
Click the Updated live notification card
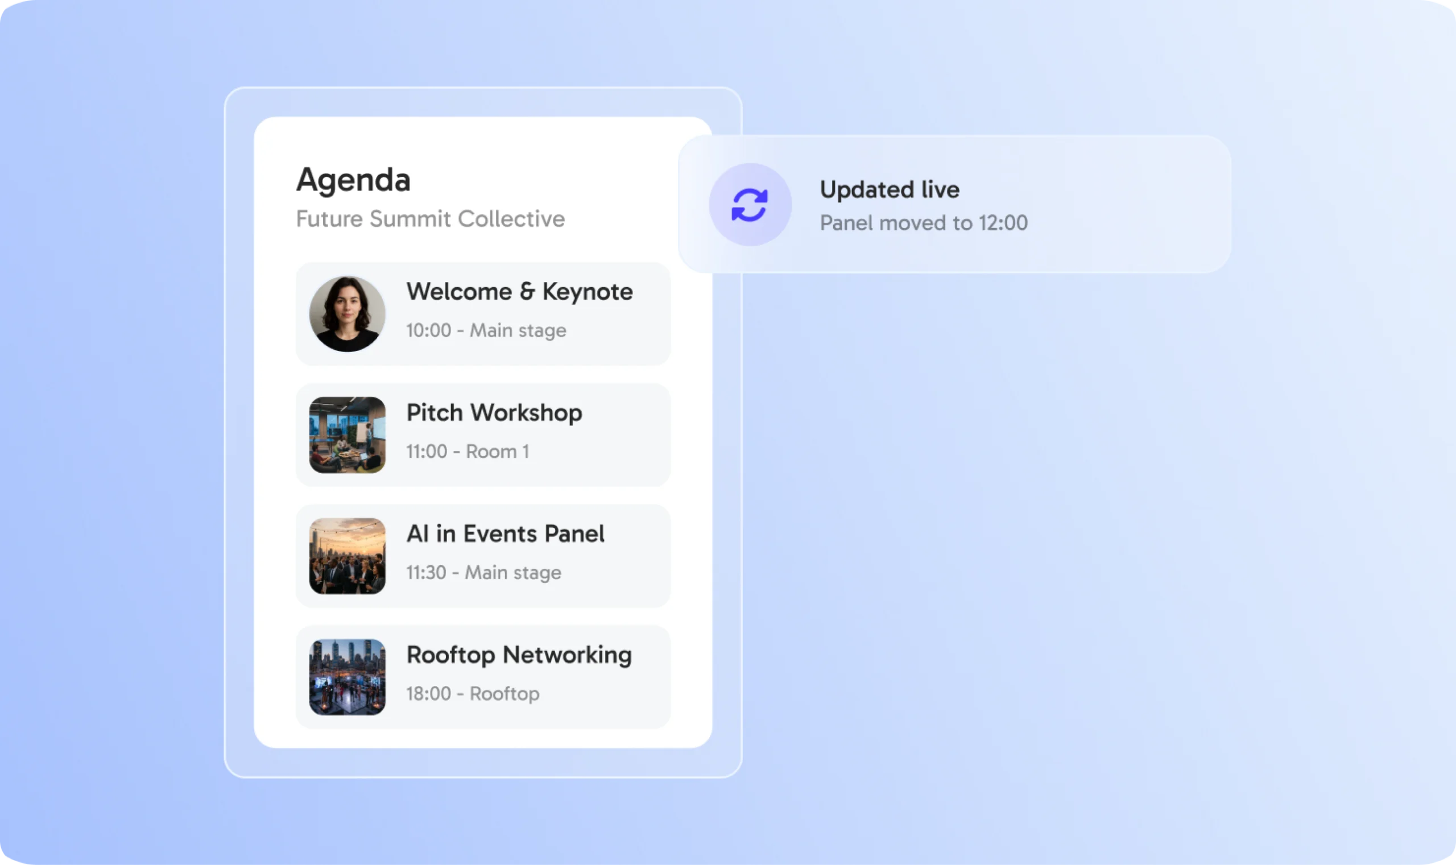point(954,204)
